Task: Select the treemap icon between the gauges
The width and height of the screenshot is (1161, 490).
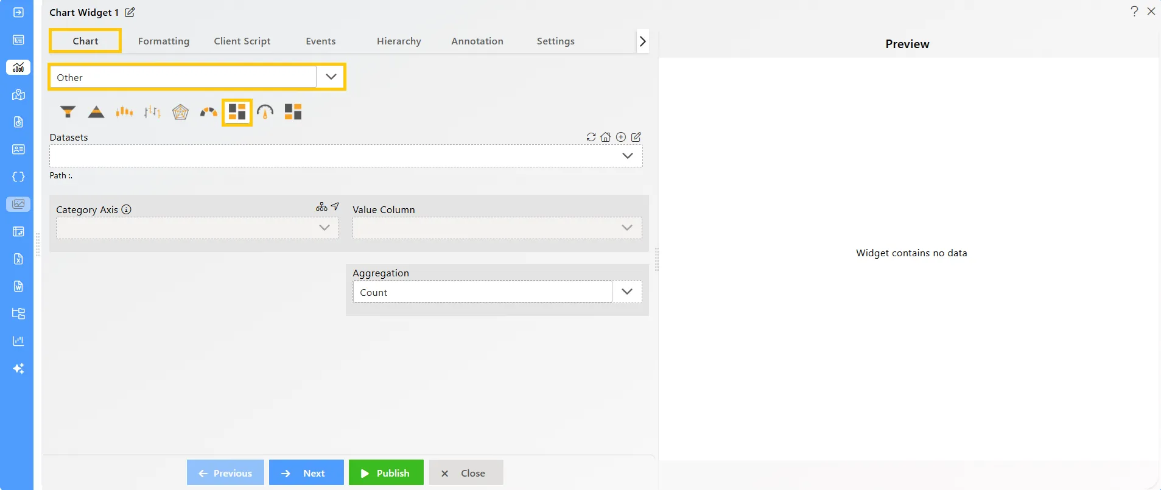Action: pyautogui.click(x=237, y=112)
